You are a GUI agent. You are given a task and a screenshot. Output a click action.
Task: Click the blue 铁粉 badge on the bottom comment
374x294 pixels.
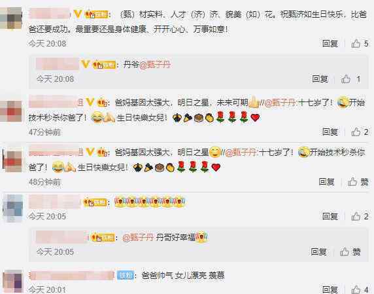point(126,276)
